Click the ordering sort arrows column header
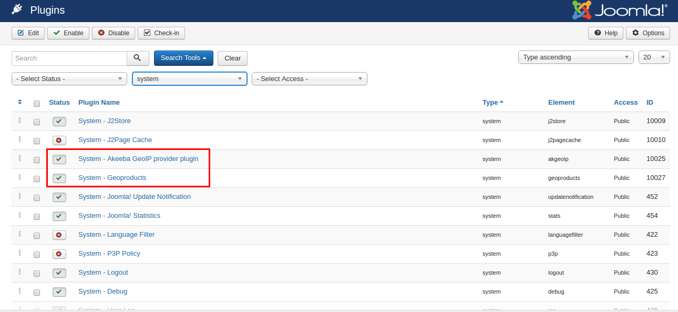 pos(20,102)
